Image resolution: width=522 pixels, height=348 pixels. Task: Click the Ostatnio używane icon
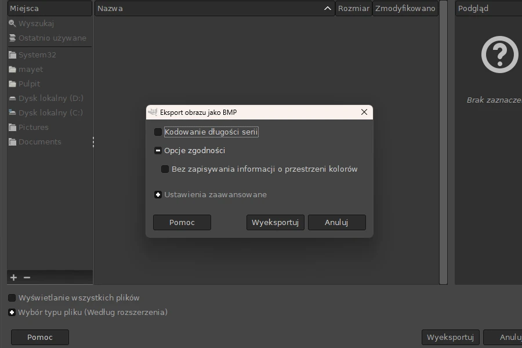pos(12,38)
